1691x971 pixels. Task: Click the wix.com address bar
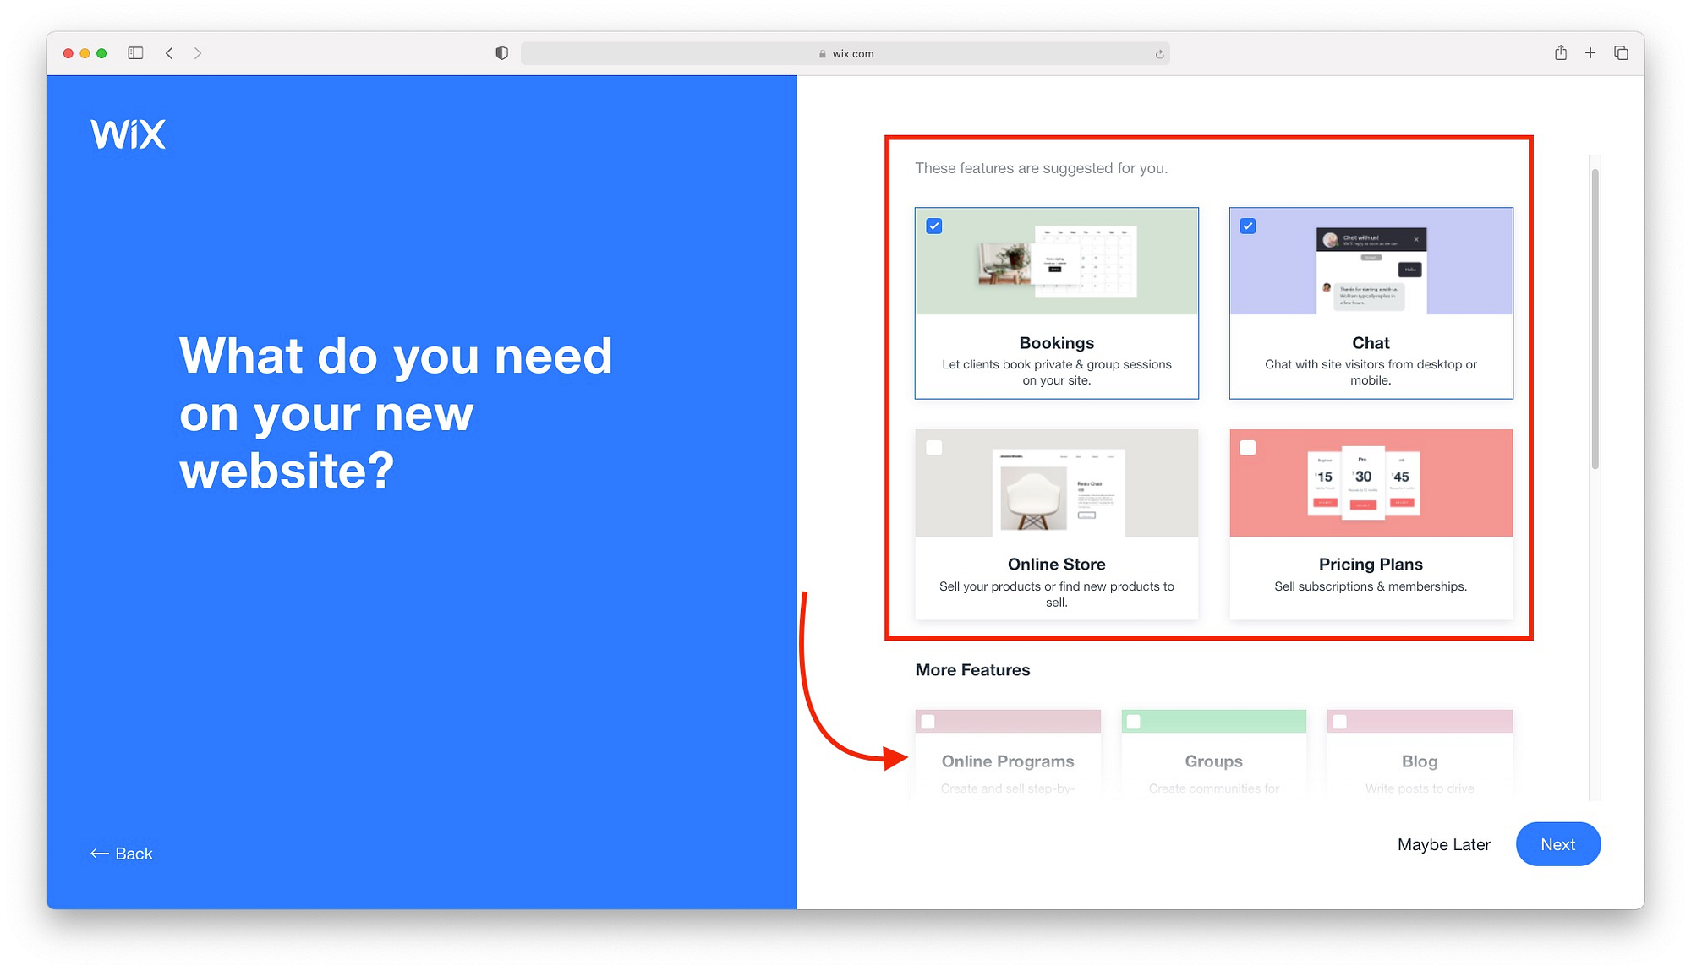tap(845, 53)
